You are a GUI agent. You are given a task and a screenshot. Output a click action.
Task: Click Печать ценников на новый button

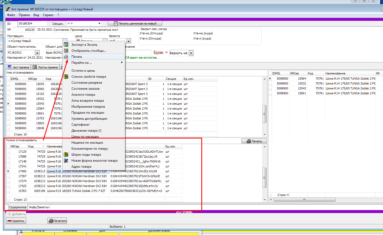[135, 23]
